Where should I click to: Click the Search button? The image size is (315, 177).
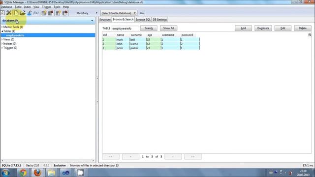[x=149, y=29]
